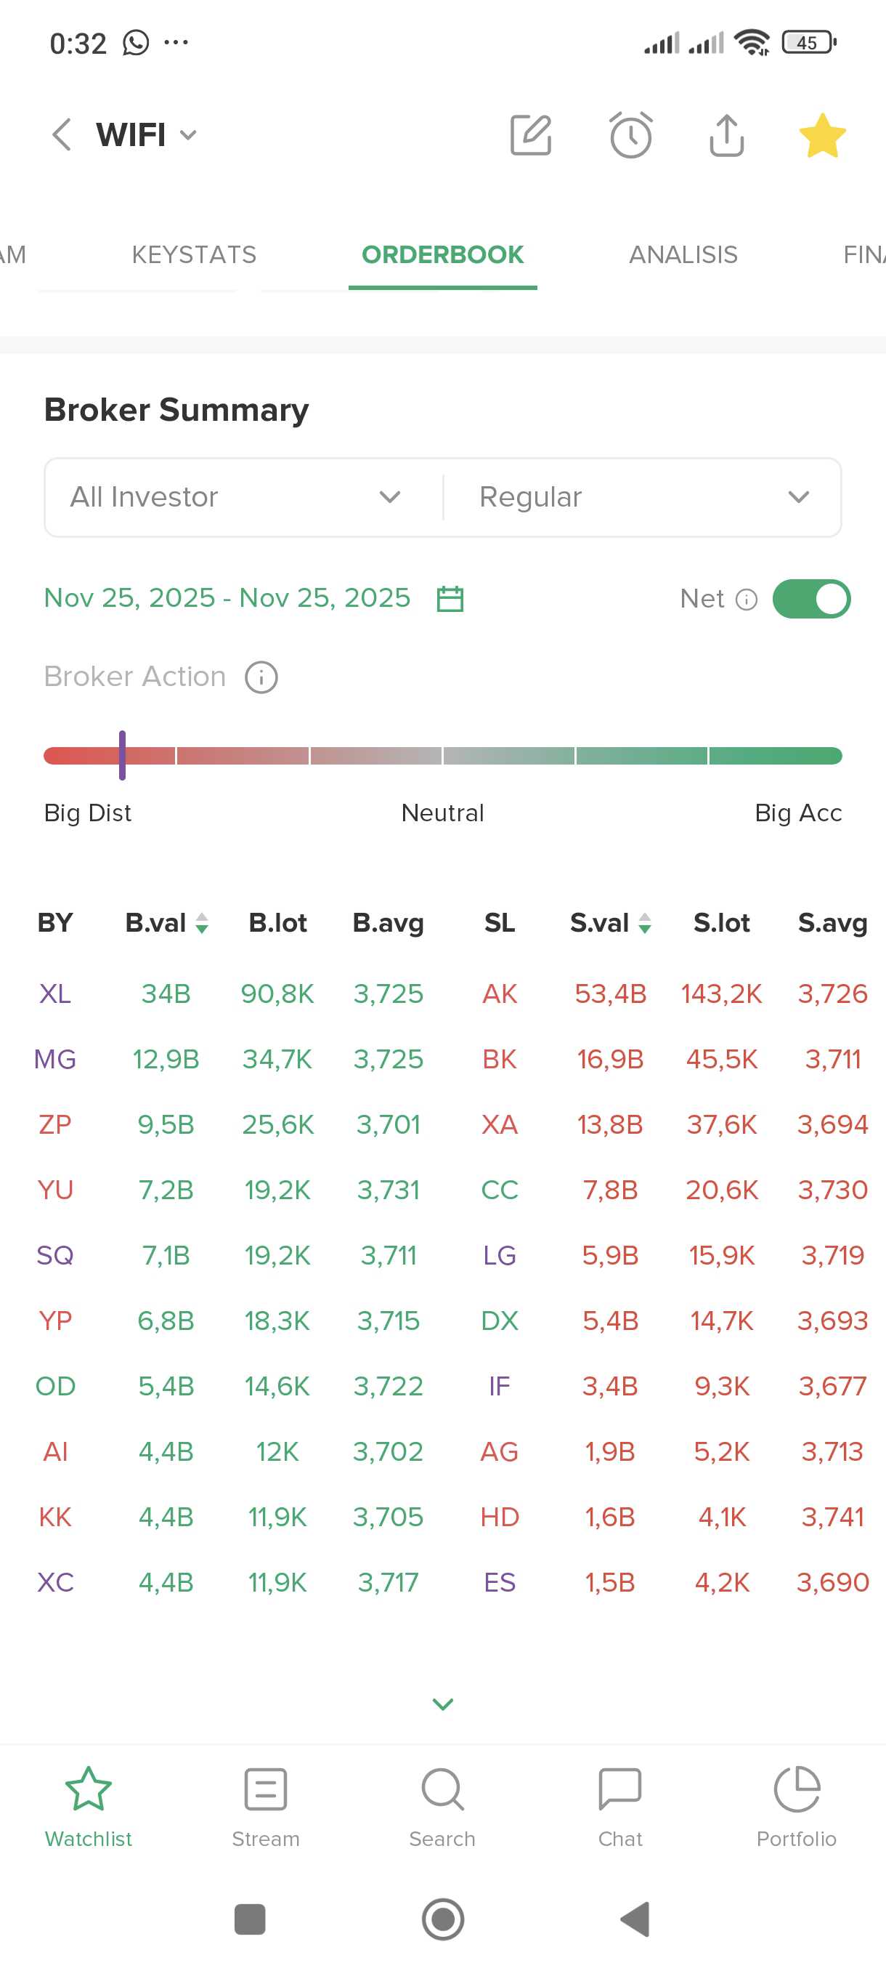The height and width of the screenshot is (1971, 886).
Task: Toggle the Net switch off
Action: tap(811, 598)
